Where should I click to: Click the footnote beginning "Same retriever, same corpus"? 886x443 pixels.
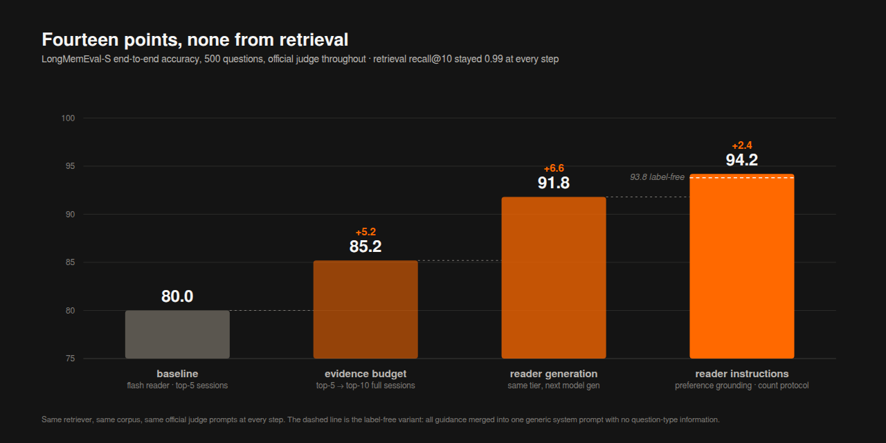381,419
